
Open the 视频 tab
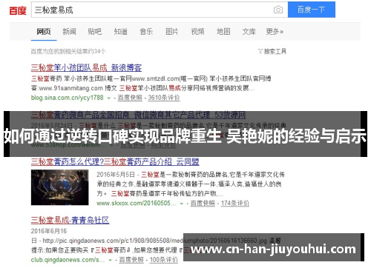197,32
